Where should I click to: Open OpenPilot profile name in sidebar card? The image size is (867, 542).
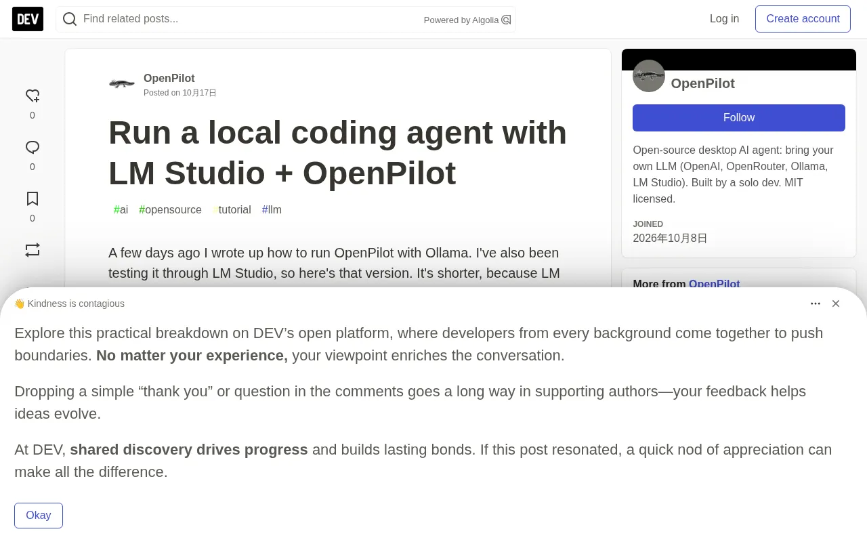point(702,83)
